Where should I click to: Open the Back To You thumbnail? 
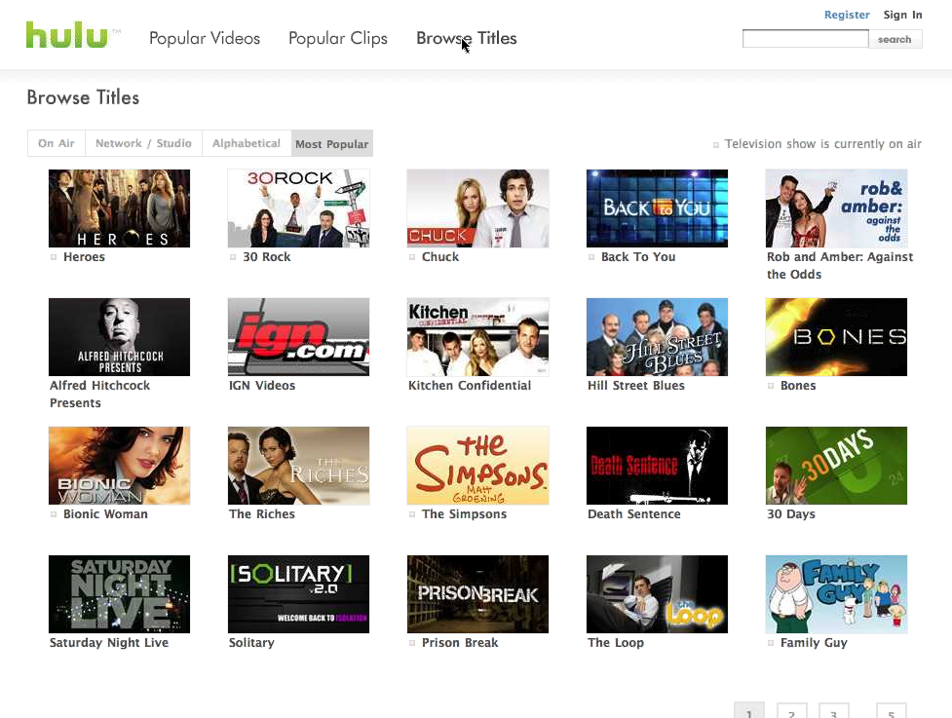[657, 208]
